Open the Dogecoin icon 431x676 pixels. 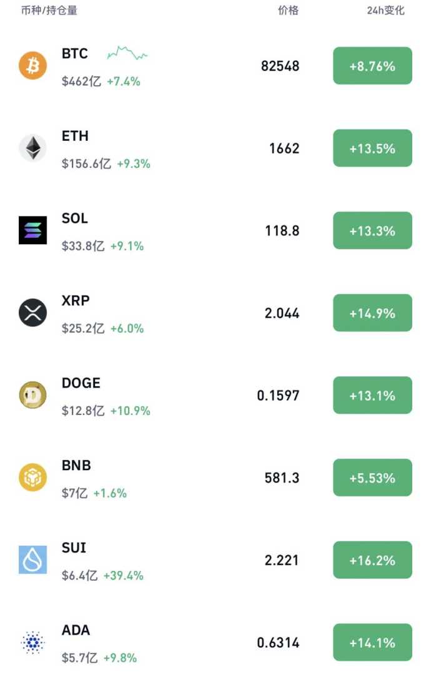point(32,396)
